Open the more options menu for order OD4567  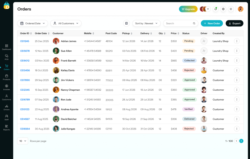point(237,119)
